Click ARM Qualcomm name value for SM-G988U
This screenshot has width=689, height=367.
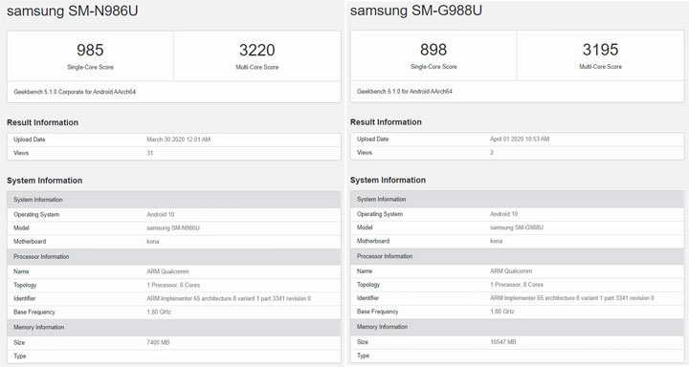511,271
